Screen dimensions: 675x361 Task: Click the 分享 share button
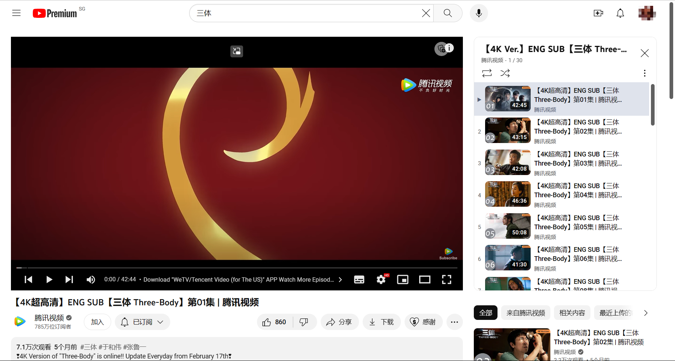tap(339, 322)
